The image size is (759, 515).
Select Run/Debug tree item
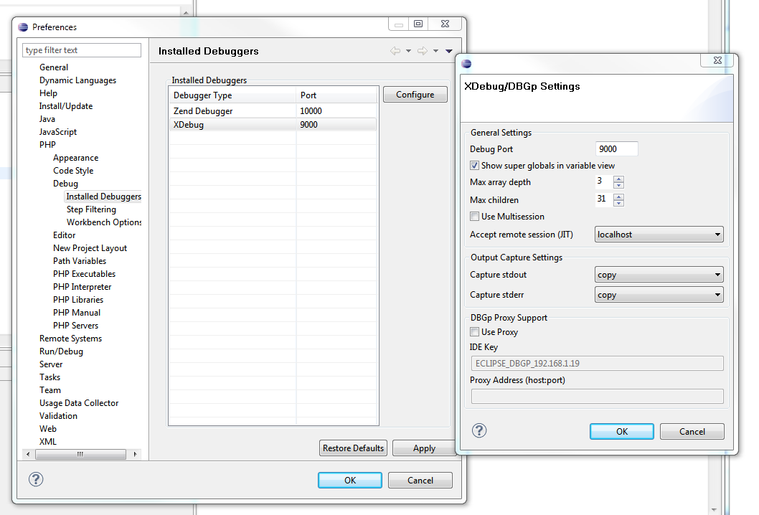[x=62, y=351]
